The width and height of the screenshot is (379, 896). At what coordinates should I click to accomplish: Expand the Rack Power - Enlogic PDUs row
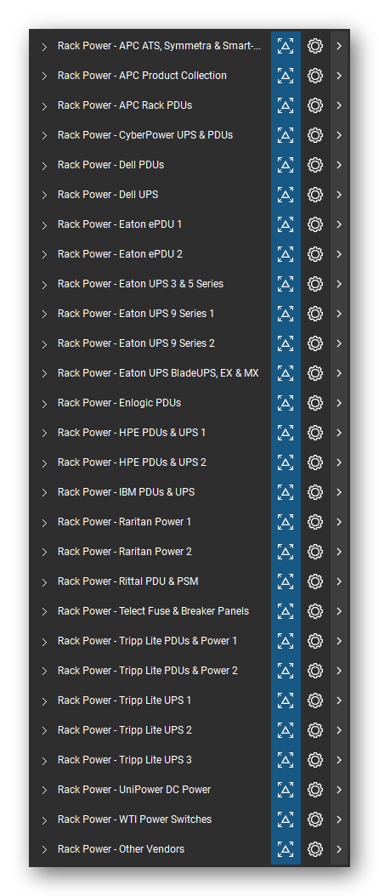click(44, 404)
